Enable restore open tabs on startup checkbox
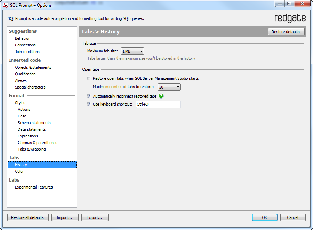The width and height of the screenshot is (313, 230). click(x=89, y=78)
